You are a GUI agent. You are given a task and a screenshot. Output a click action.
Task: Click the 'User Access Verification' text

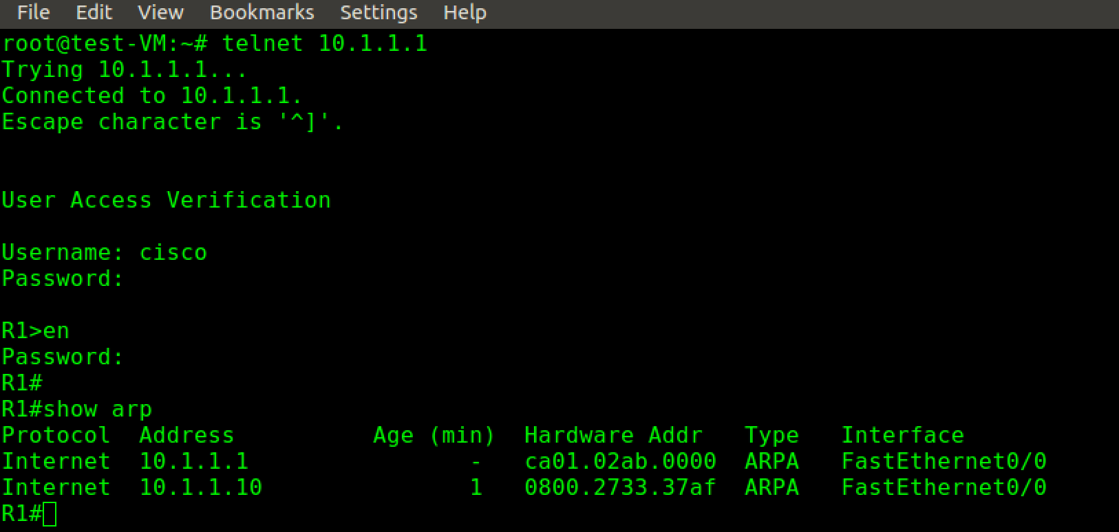coord(166,200)
